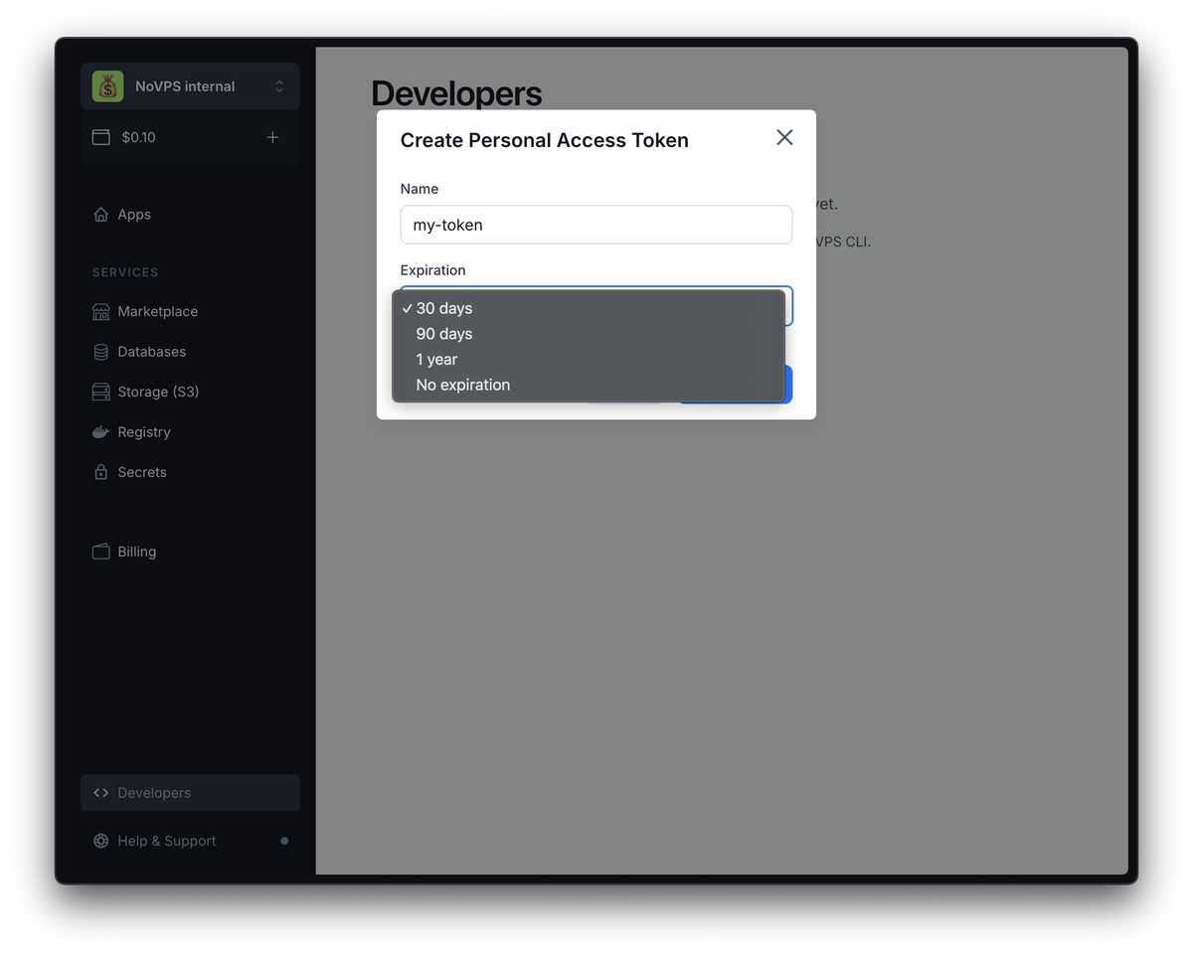Screen dimensions: 1193x957
Task: Open the Billing page in sidebar
Action: pyautogui.click(x=136, y=552)
